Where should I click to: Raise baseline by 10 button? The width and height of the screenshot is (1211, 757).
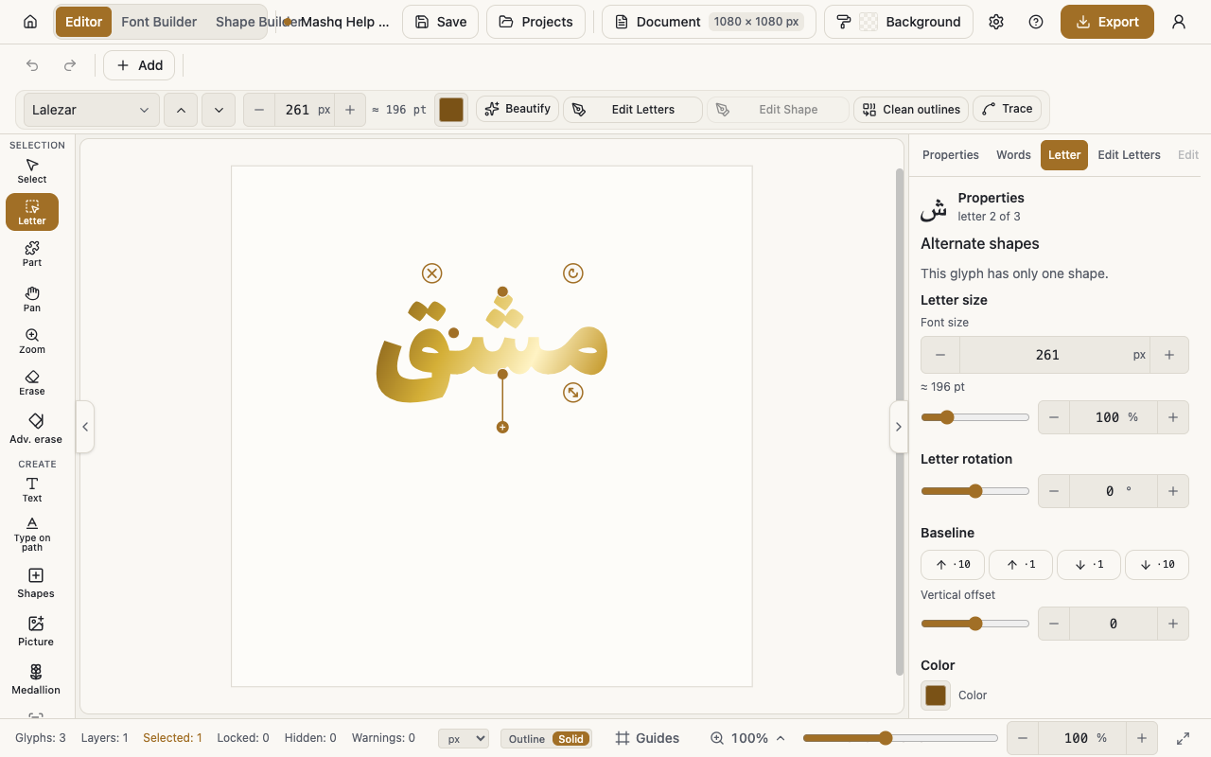point(953,565)
